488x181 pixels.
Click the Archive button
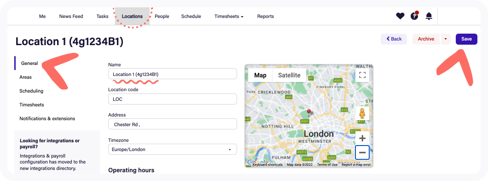[x=426, y=39]
